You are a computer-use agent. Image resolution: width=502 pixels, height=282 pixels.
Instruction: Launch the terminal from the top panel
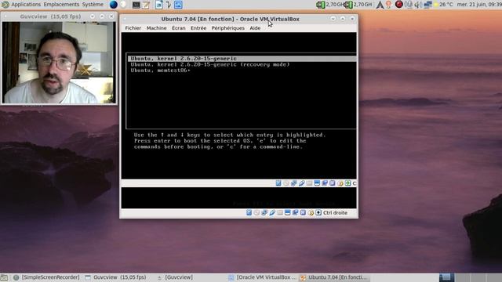click(136, 5)
